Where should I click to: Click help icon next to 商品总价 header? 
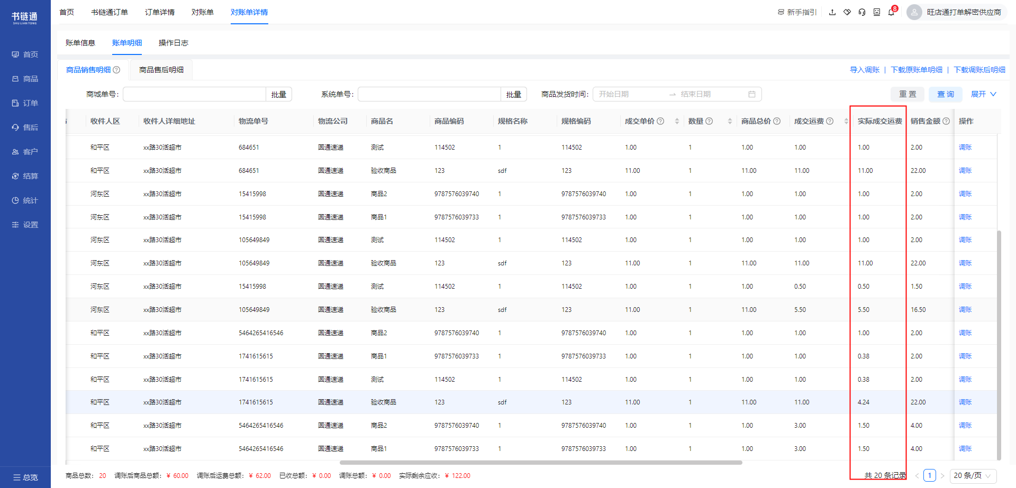(777, 121)
